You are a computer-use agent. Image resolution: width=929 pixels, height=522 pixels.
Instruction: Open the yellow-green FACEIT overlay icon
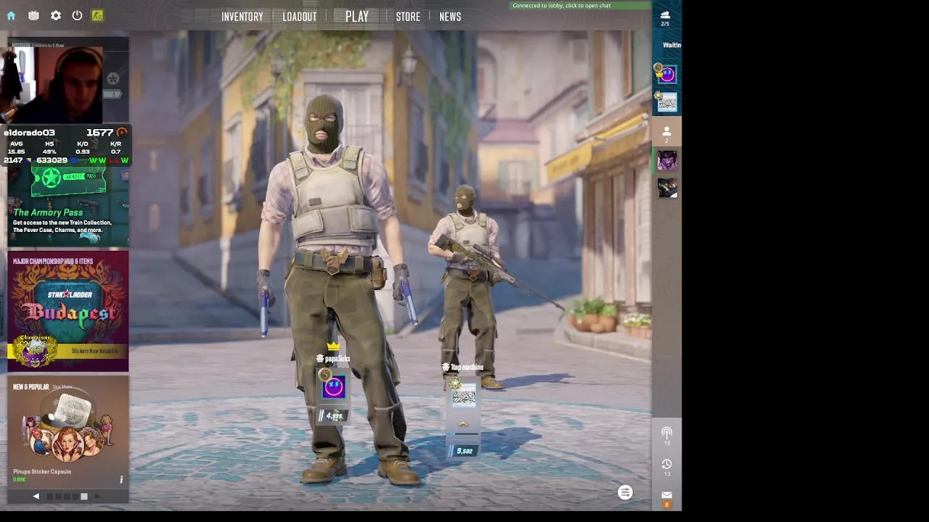(97, 15)
